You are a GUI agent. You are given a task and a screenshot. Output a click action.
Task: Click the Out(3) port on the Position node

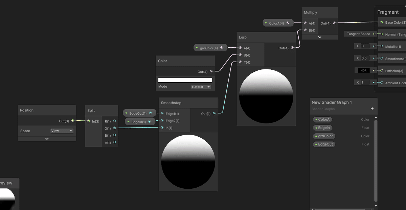coord(72,121)
